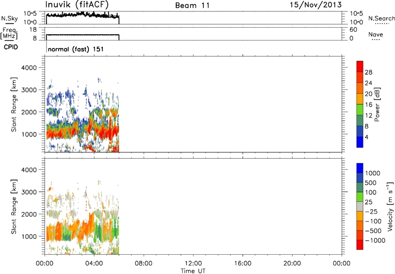Click the blue bottom of power colorbar
Image resolution: width=395 pixels, height=274 pixels.
tap(360, 142)
